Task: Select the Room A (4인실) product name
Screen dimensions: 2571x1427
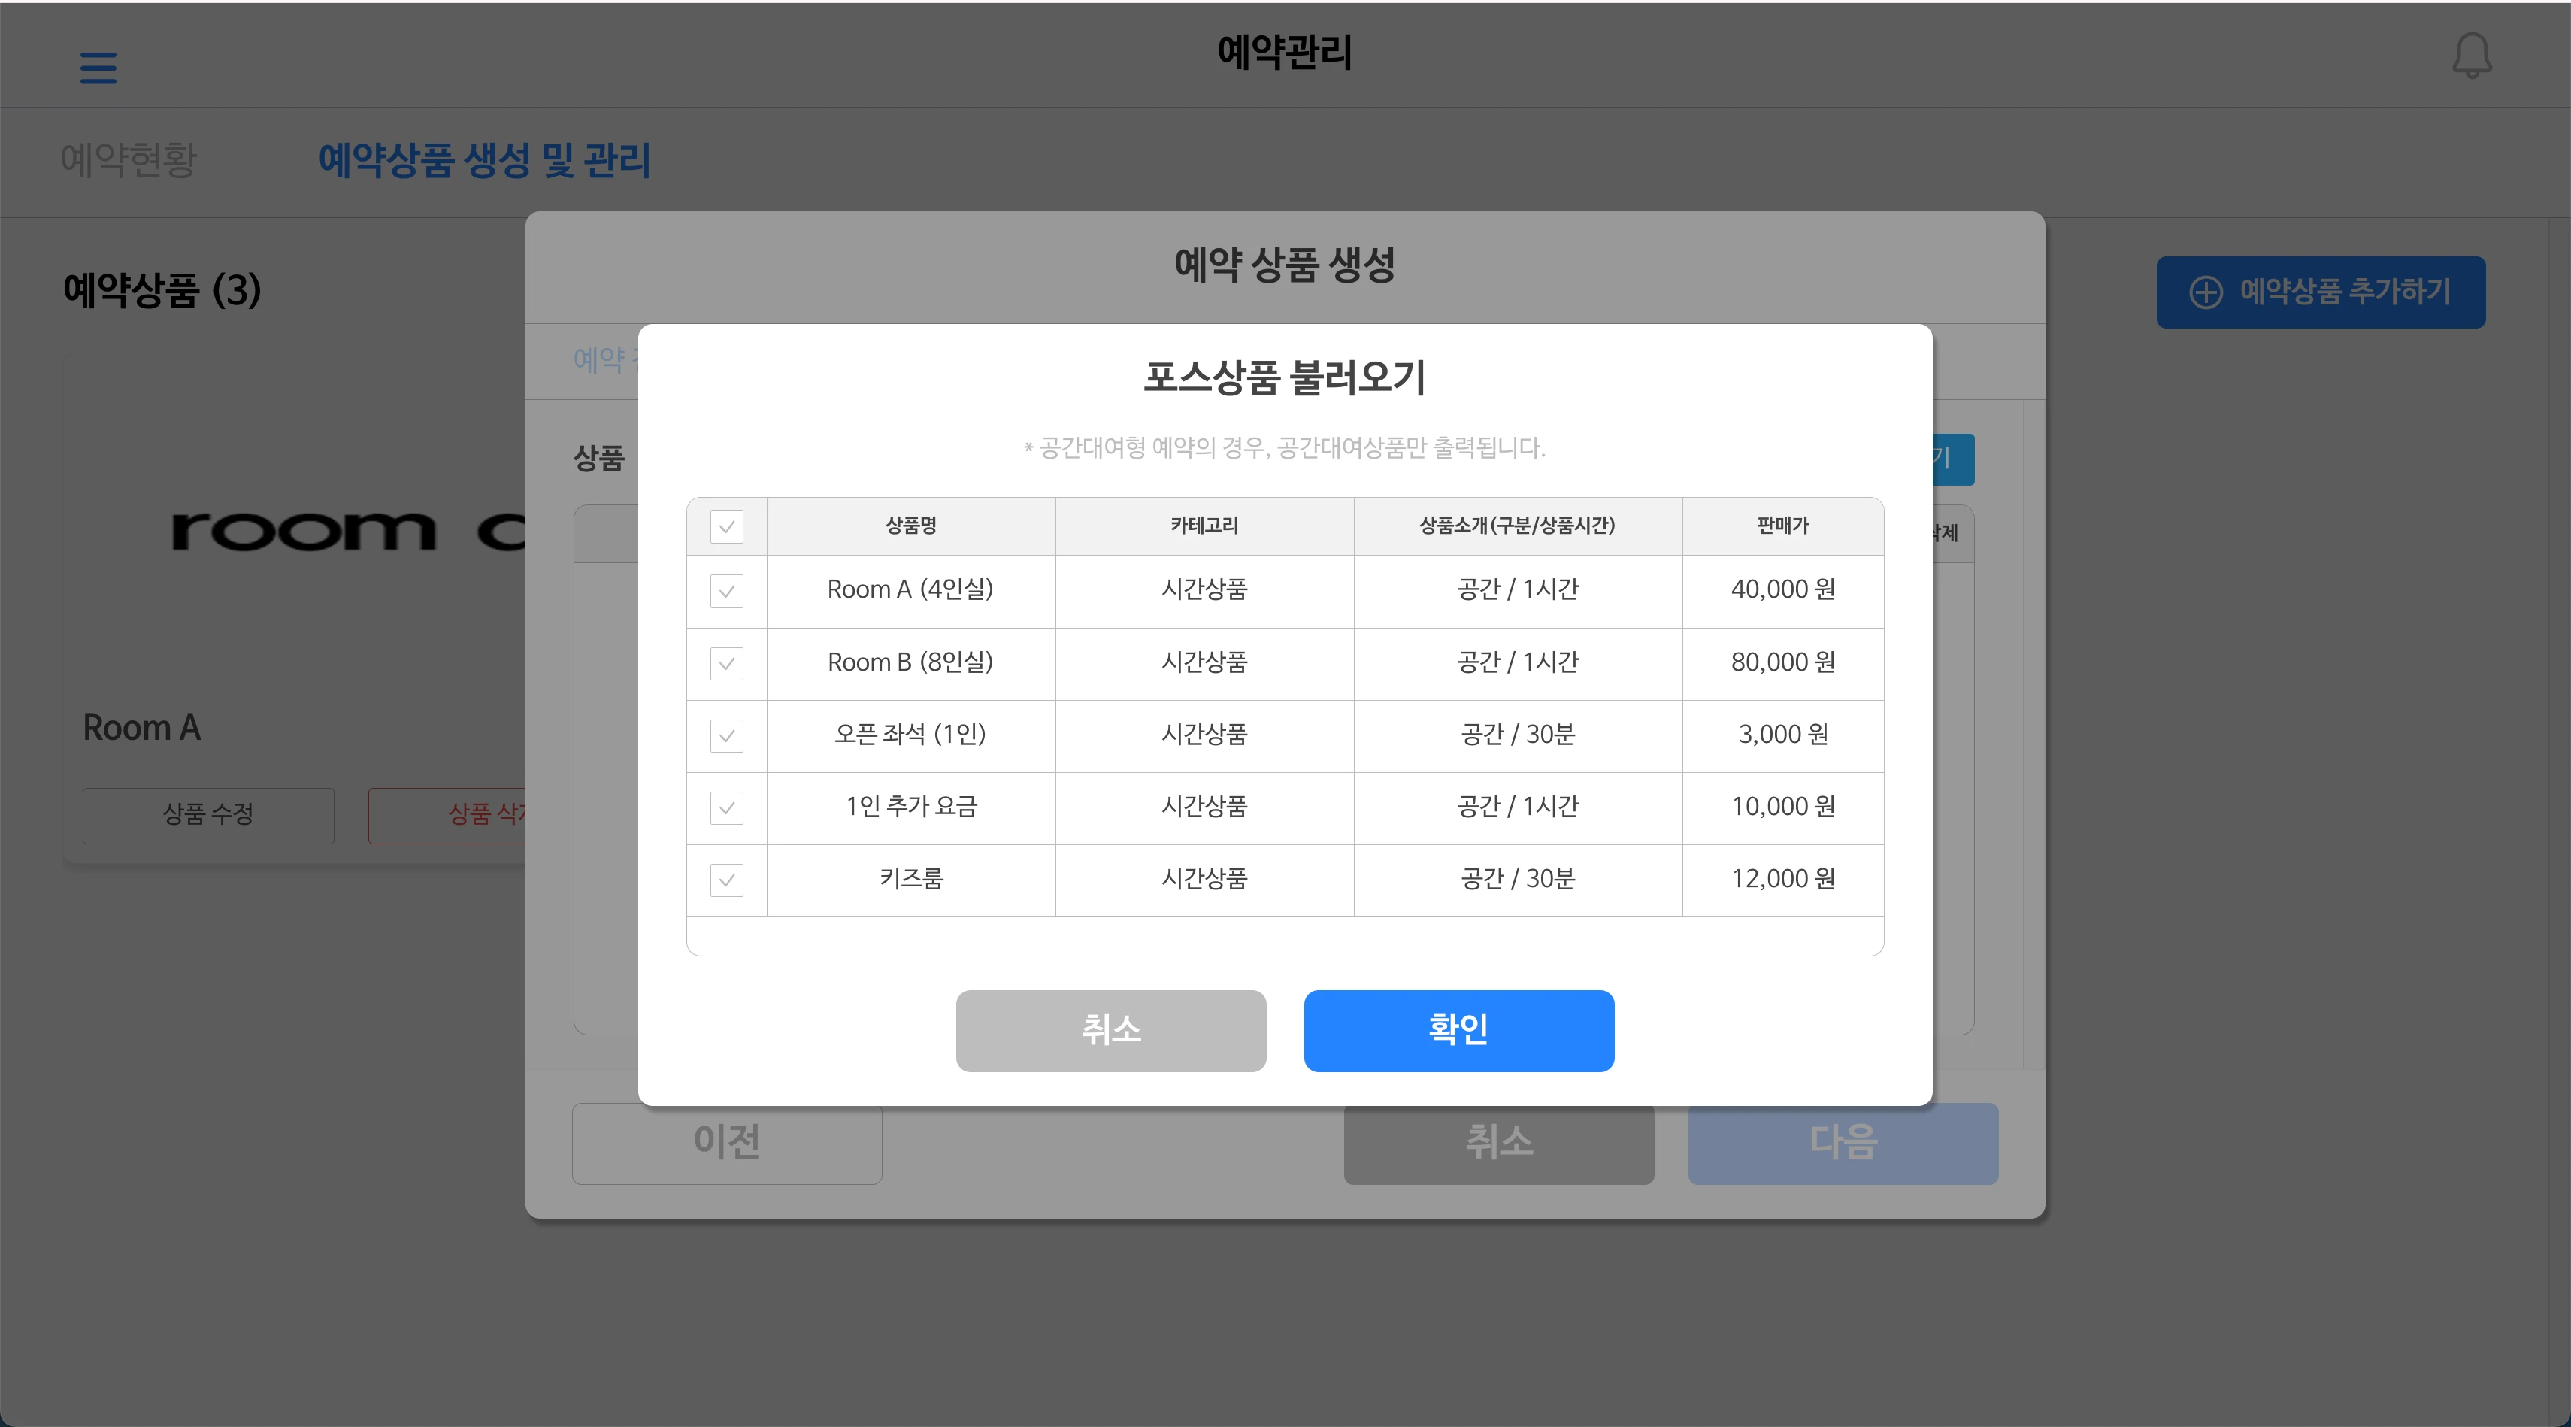Action: 910,589
